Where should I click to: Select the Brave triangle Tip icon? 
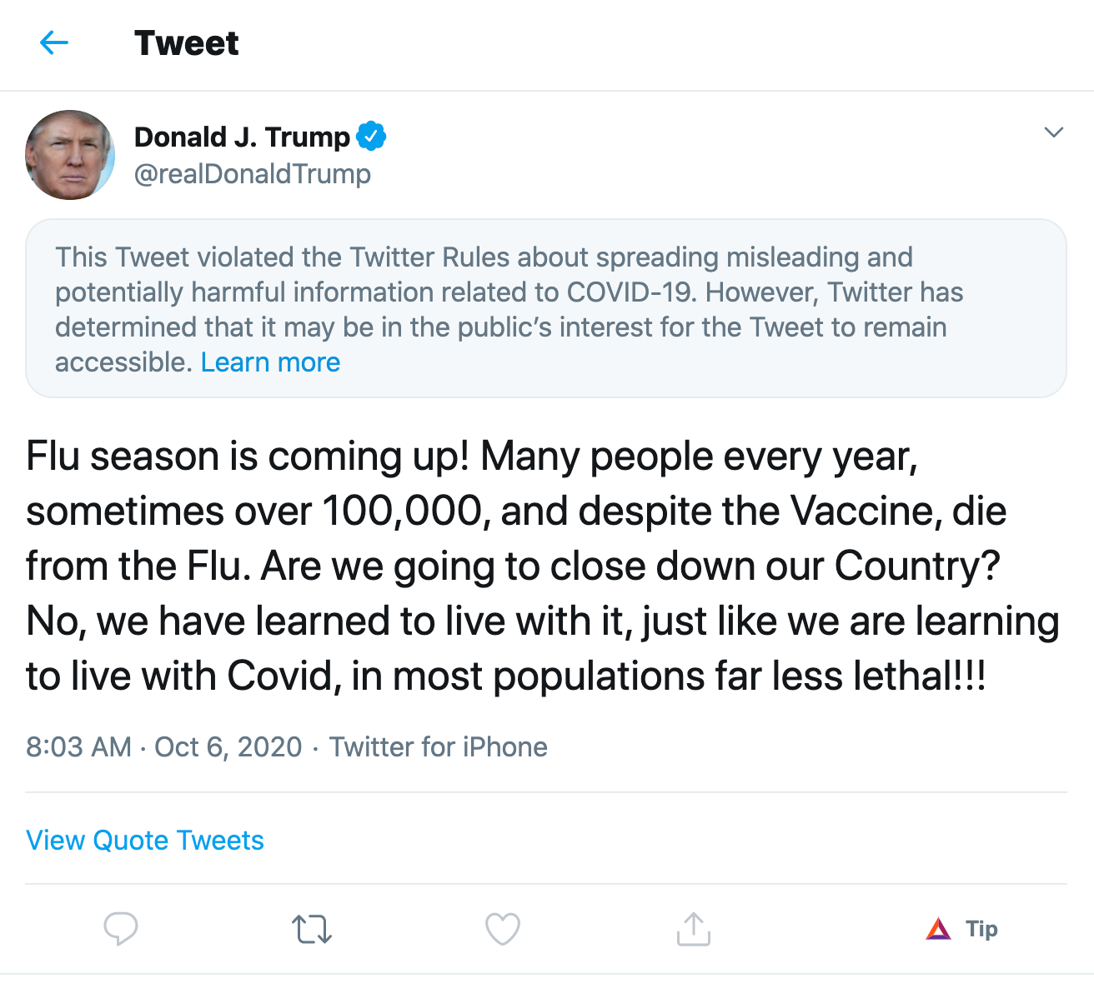[x=938, y=929]
